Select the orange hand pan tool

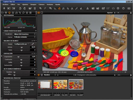(59, 9)
